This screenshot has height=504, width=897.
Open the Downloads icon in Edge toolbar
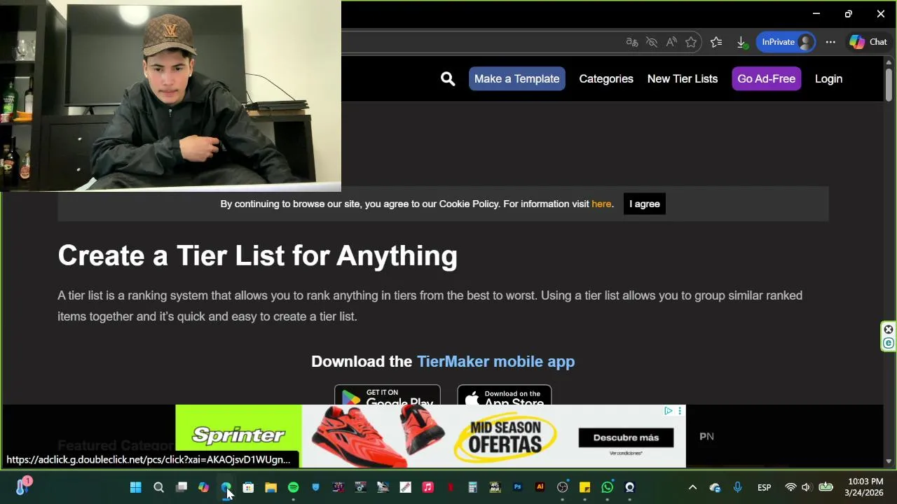(741, 42)
